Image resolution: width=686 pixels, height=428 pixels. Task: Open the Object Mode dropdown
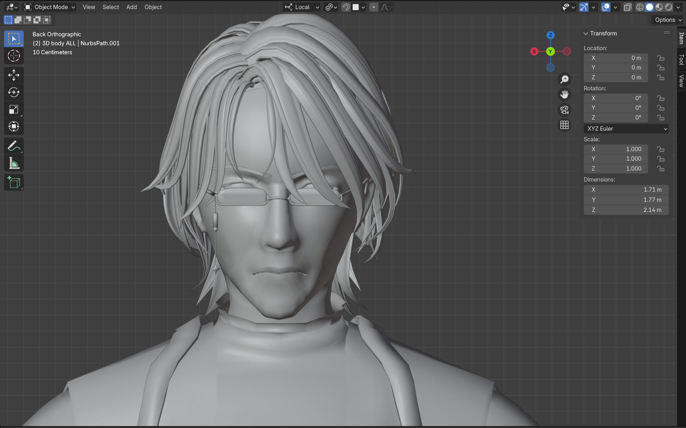point(49,7)
